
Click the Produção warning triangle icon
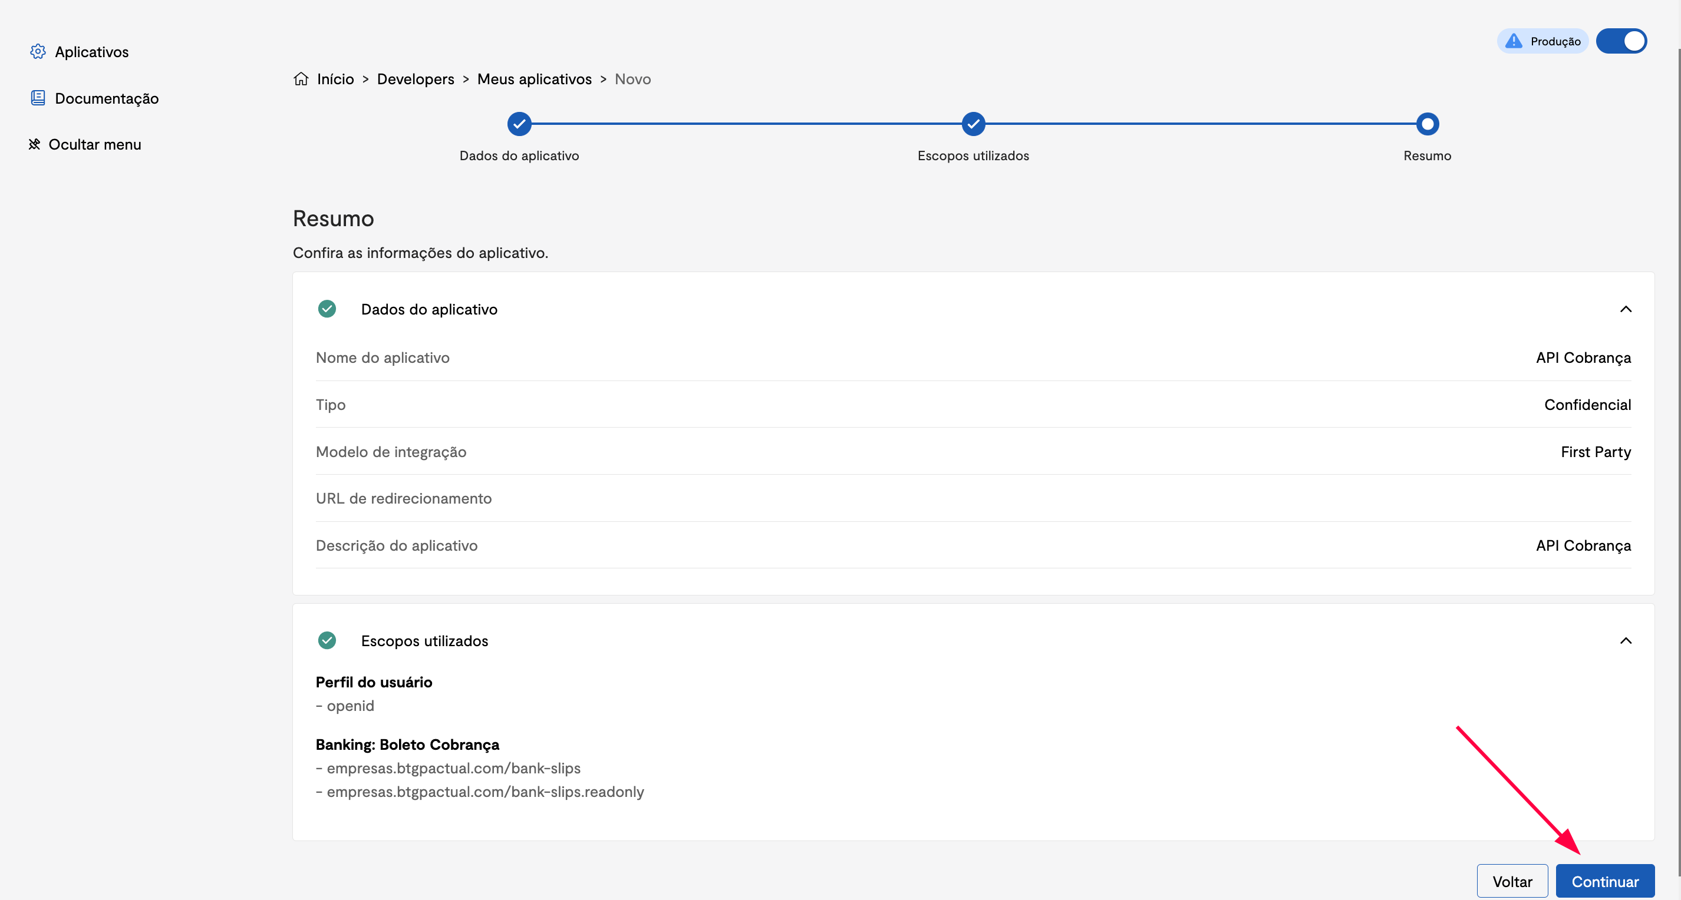(x=1514, y=41)
